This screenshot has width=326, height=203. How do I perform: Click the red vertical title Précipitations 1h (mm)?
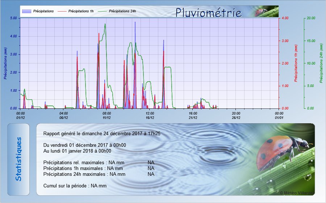click(x=296, y=63)
